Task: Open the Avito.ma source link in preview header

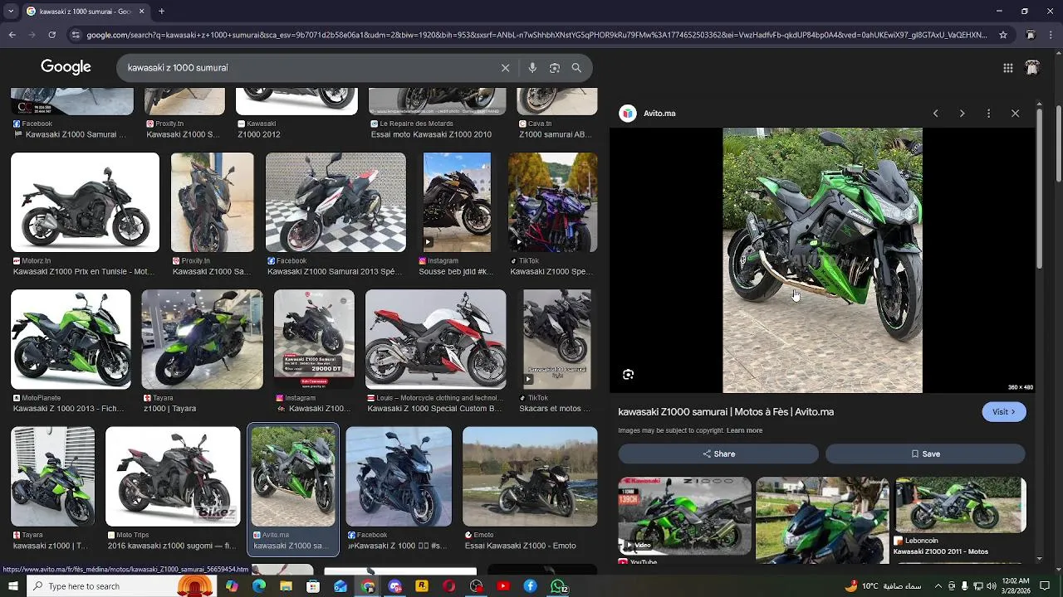Action: 659,114
